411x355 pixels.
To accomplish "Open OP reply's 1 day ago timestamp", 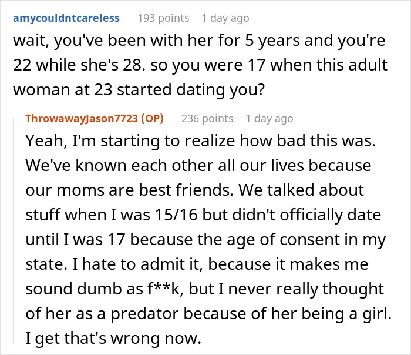I will point(269,119).
